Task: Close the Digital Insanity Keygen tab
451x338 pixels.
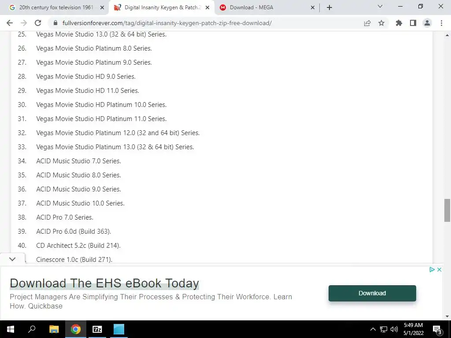Action: coord(207,8)
